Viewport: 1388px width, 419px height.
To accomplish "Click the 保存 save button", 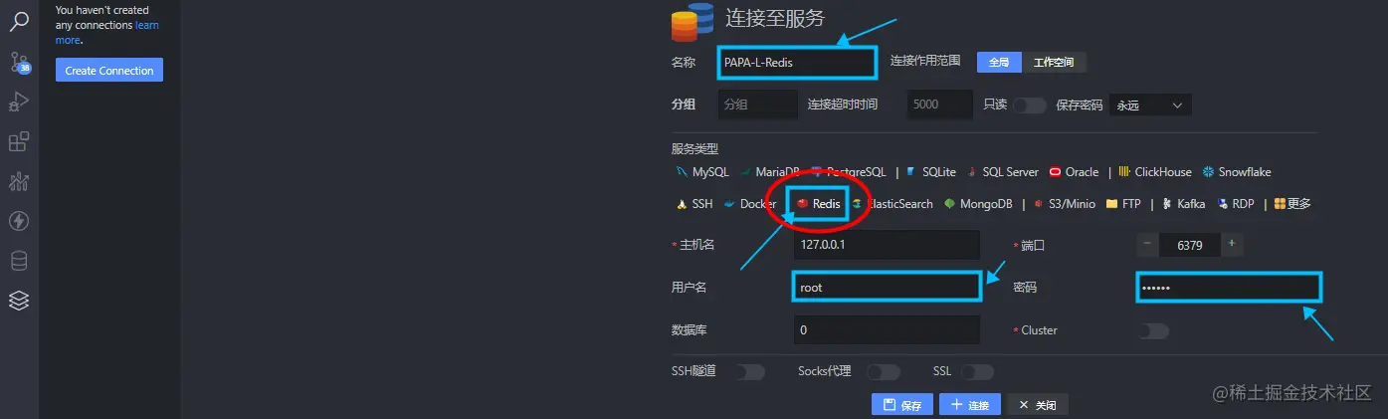I will [x=902, y=405].
